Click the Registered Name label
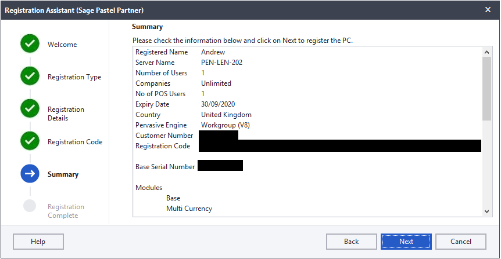Image resolution: width=501 pixels, height=259 pixels. (x=162, y=52)
